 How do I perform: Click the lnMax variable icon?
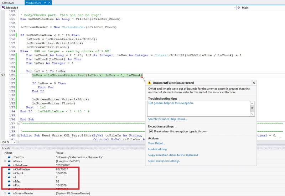click(x=9, y=181)
